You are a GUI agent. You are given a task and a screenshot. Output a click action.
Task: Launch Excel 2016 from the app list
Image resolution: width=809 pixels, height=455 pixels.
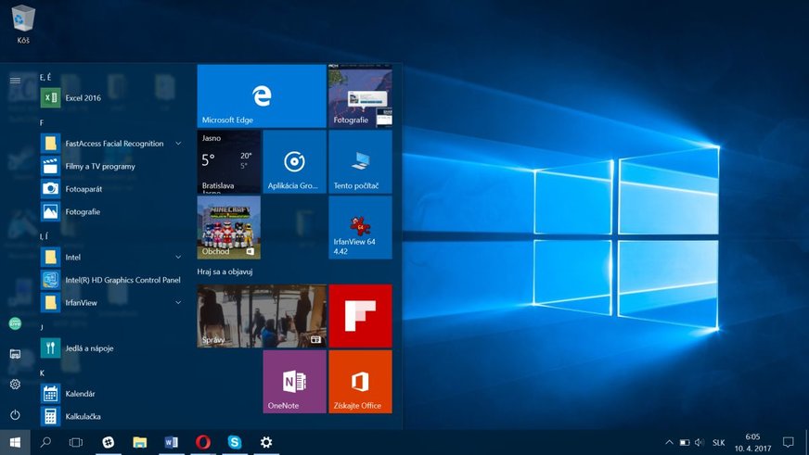point(83,97)
